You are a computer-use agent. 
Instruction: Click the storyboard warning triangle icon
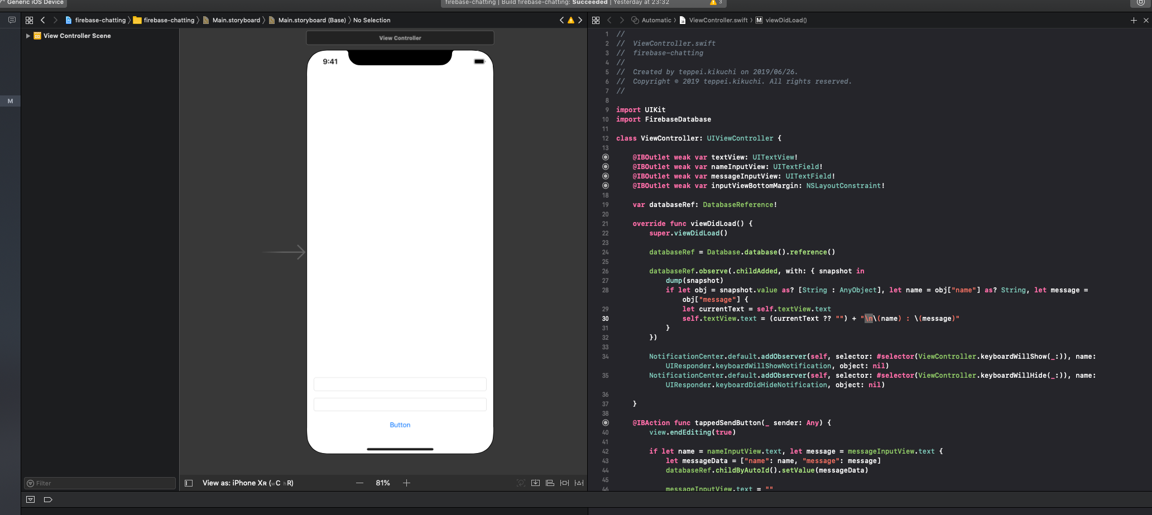[x=570, y=20]
